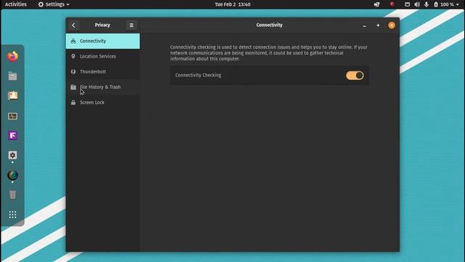Open the Settings app menu in top bar
Image resolution: width=465 pixels, height=262 pixels.
coord(54,4)
